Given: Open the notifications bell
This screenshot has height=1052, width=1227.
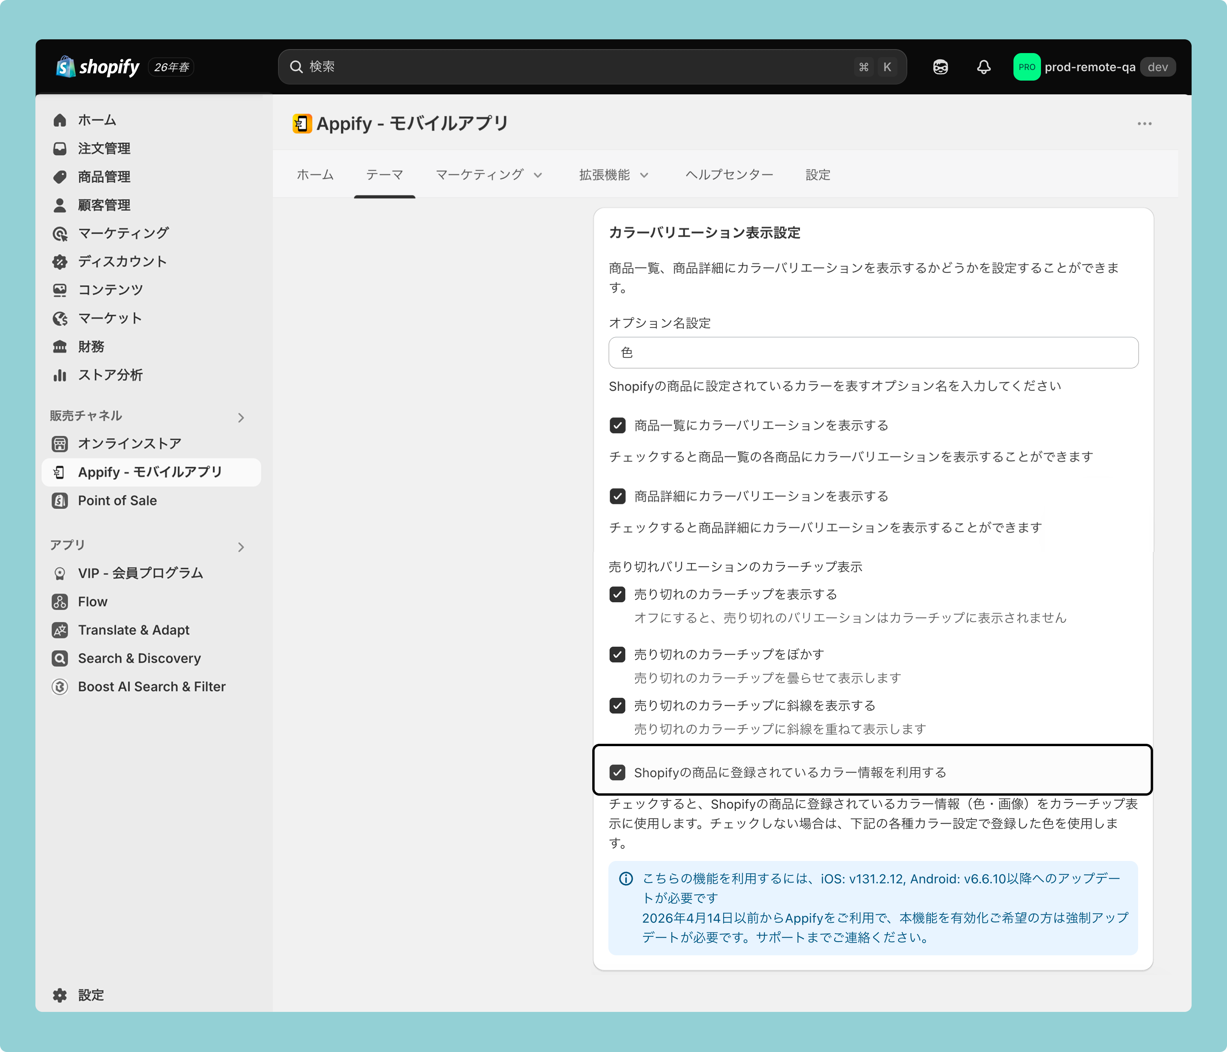Looking at the screenshot, I should [x=984, y=67].
